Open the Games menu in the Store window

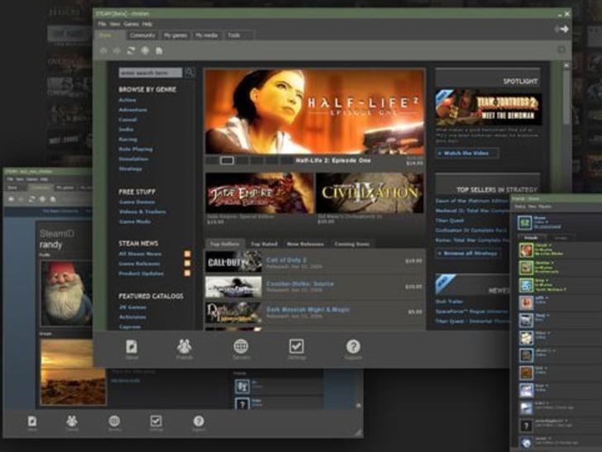pos(131,24)
